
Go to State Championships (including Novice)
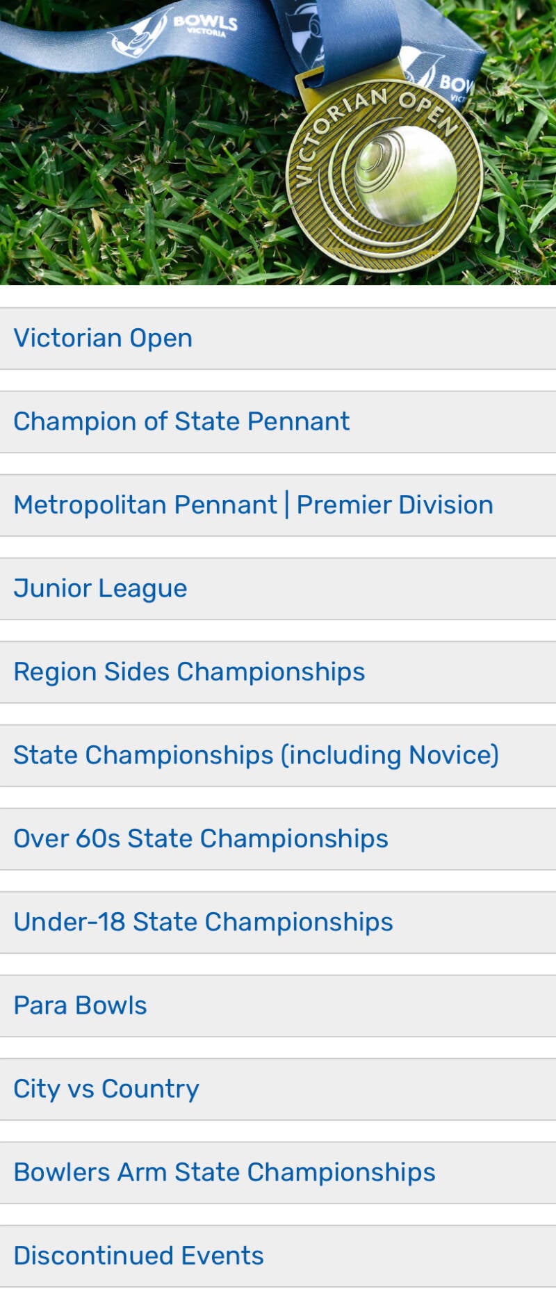coord(278,756)
